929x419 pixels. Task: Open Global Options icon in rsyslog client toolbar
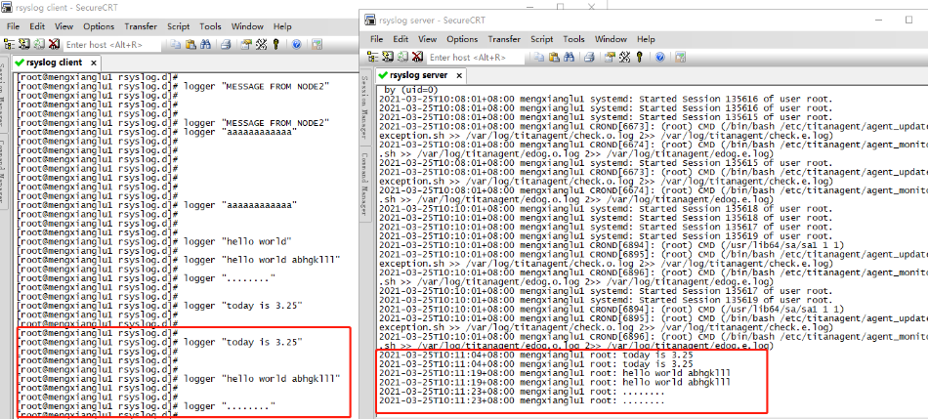coord(261,45)
